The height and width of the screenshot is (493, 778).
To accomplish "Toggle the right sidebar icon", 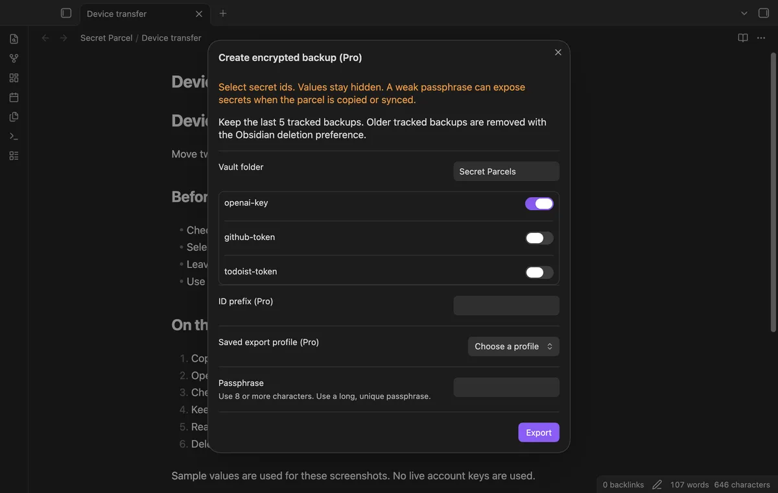I will point(763,13).
